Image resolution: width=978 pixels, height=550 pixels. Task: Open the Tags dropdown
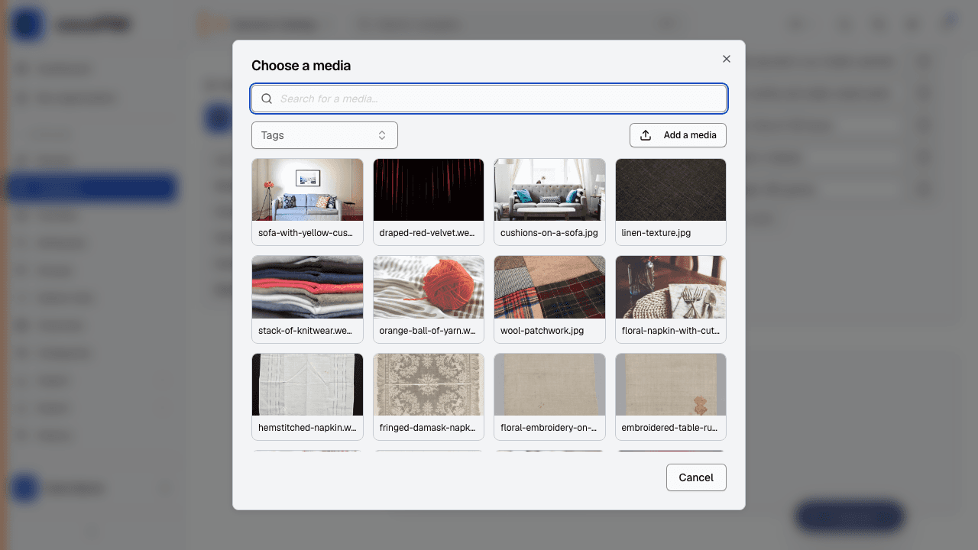click(x=325, y=135)
